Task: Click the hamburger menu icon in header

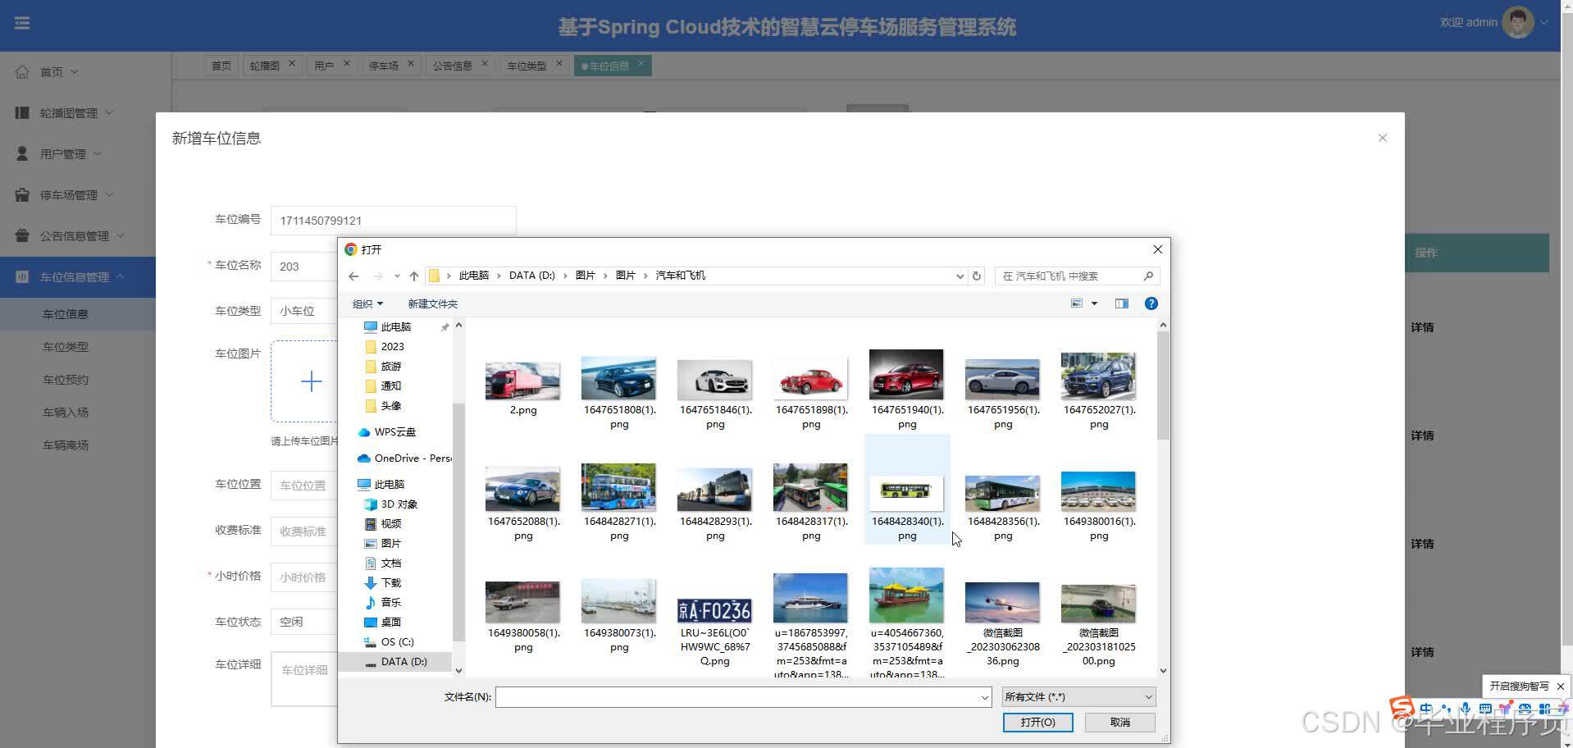Action: coord(22,23)
